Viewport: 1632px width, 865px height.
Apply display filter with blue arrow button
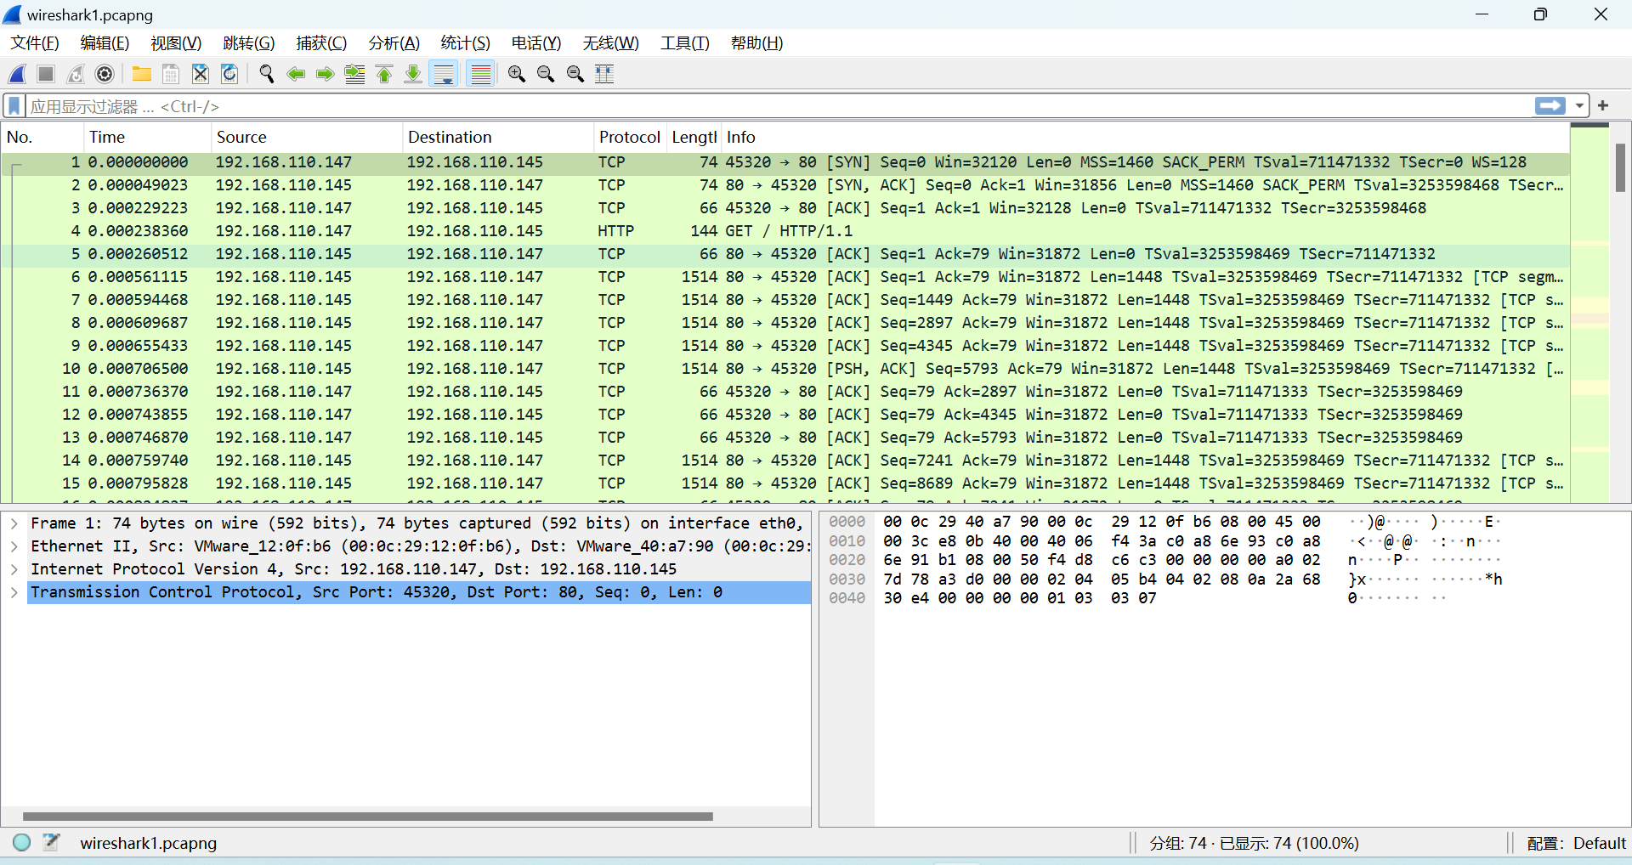1550,106
